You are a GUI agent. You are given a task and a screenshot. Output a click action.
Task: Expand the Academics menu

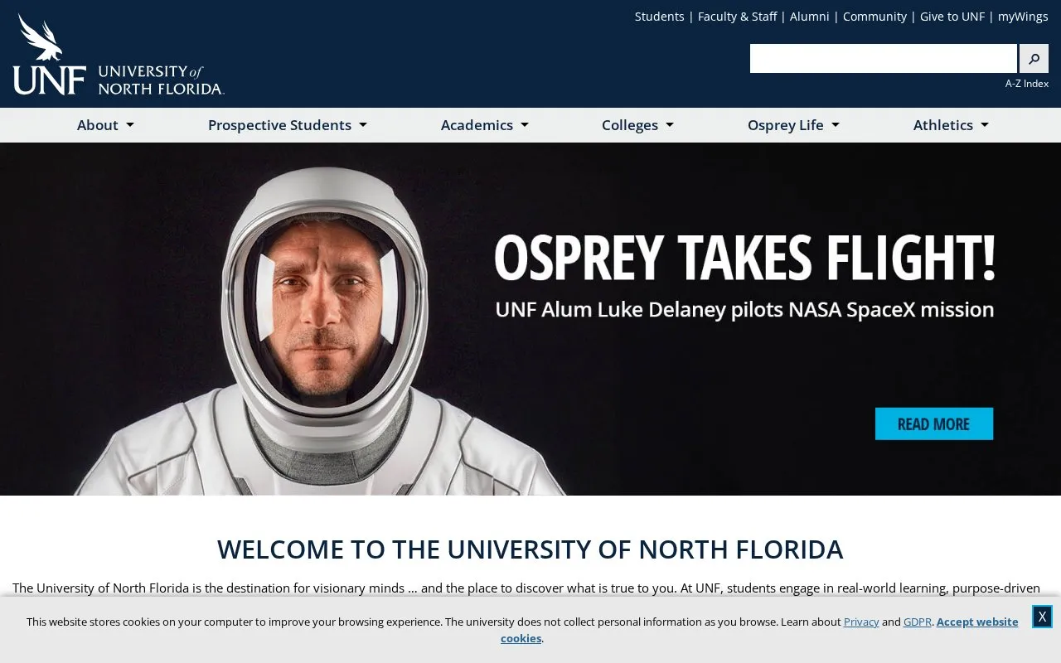coord(484,125)
